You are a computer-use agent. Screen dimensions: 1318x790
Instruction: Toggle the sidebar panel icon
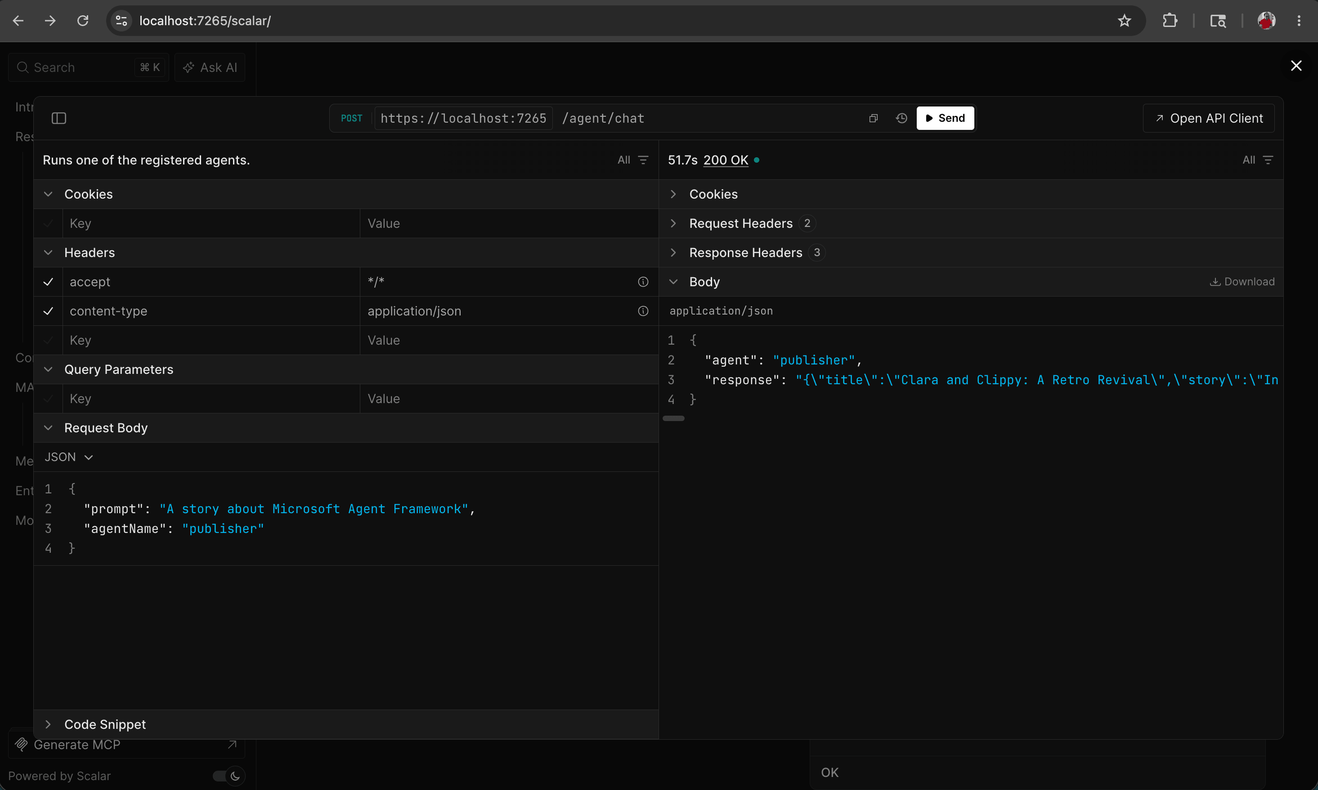58,118
